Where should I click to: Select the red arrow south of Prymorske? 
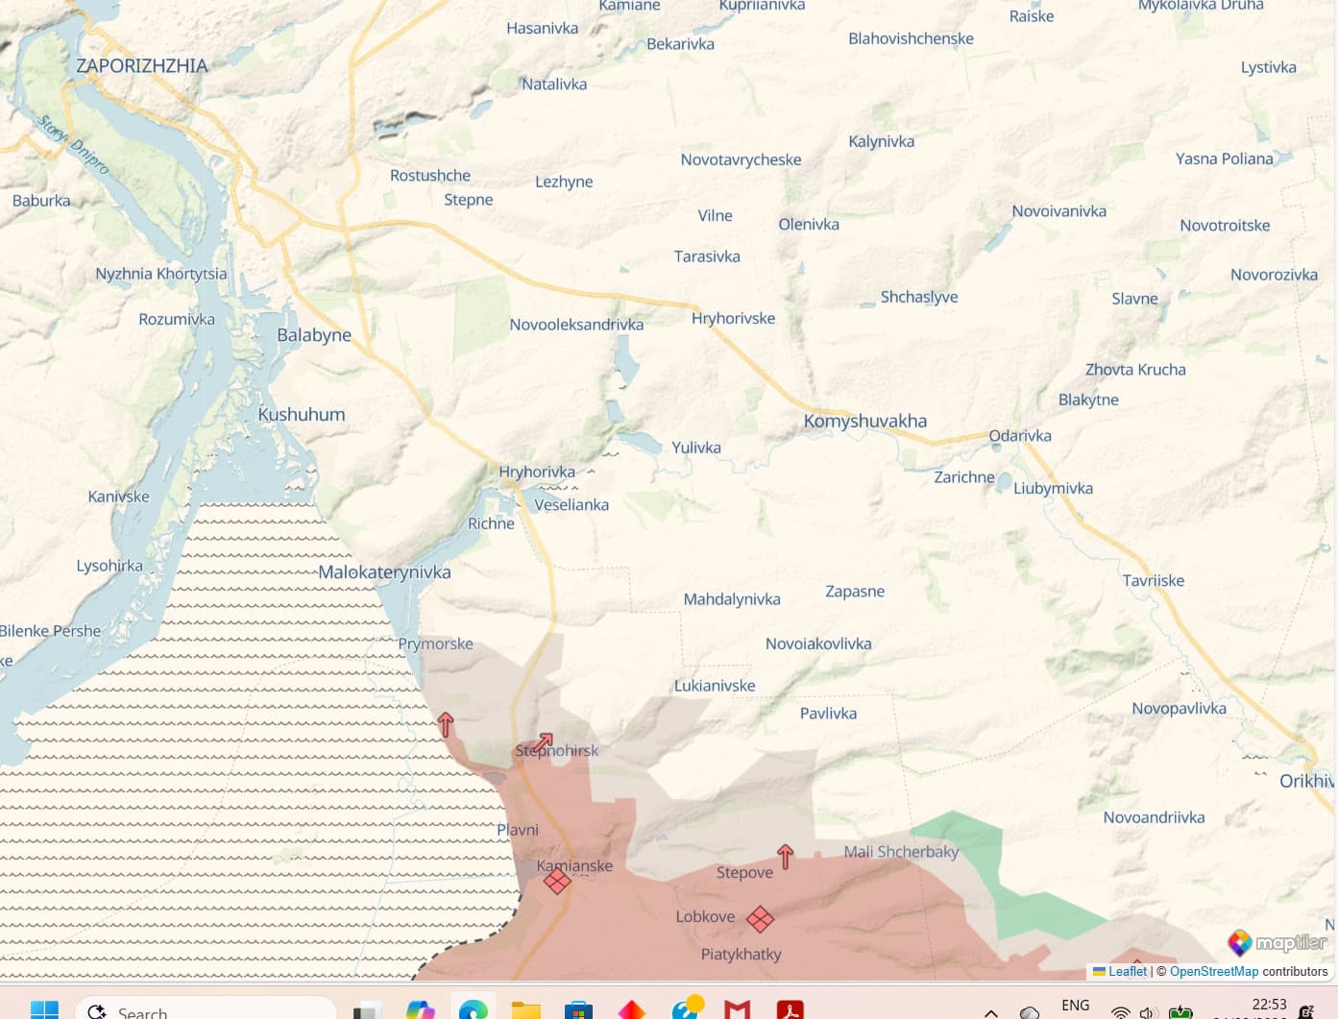(446, 724)
